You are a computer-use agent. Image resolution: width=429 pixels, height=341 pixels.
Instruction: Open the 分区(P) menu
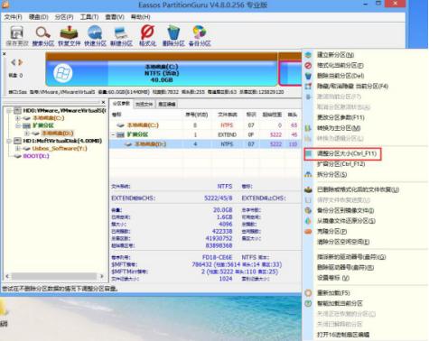64,17
